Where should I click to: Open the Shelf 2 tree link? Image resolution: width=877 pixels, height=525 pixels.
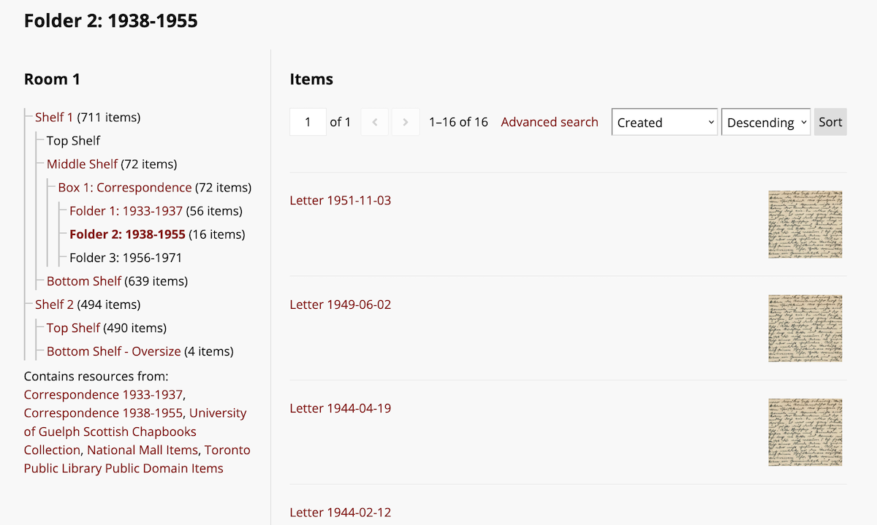(x=54, y=304)
